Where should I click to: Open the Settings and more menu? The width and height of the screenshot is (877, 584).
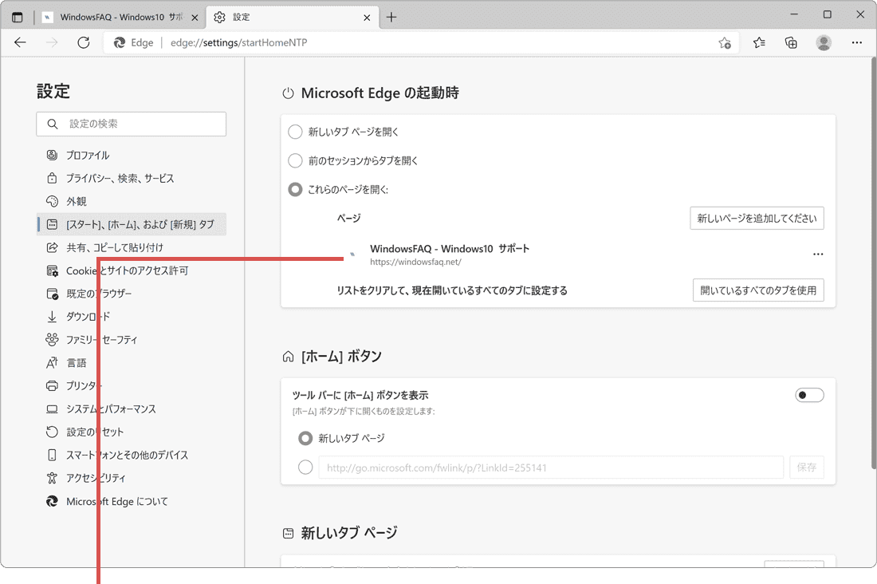(856, 42)
